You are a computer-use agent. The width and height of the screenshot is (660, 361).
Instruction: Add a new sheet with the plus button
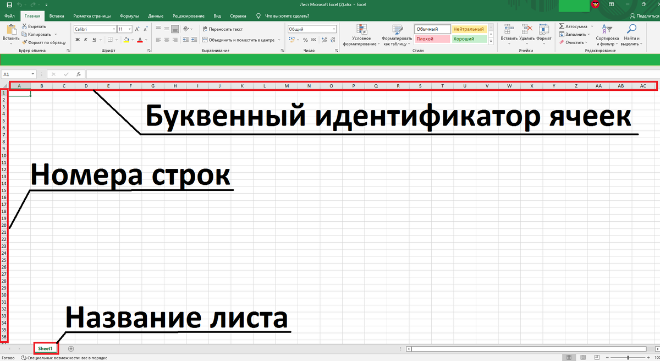coord(70,348)
